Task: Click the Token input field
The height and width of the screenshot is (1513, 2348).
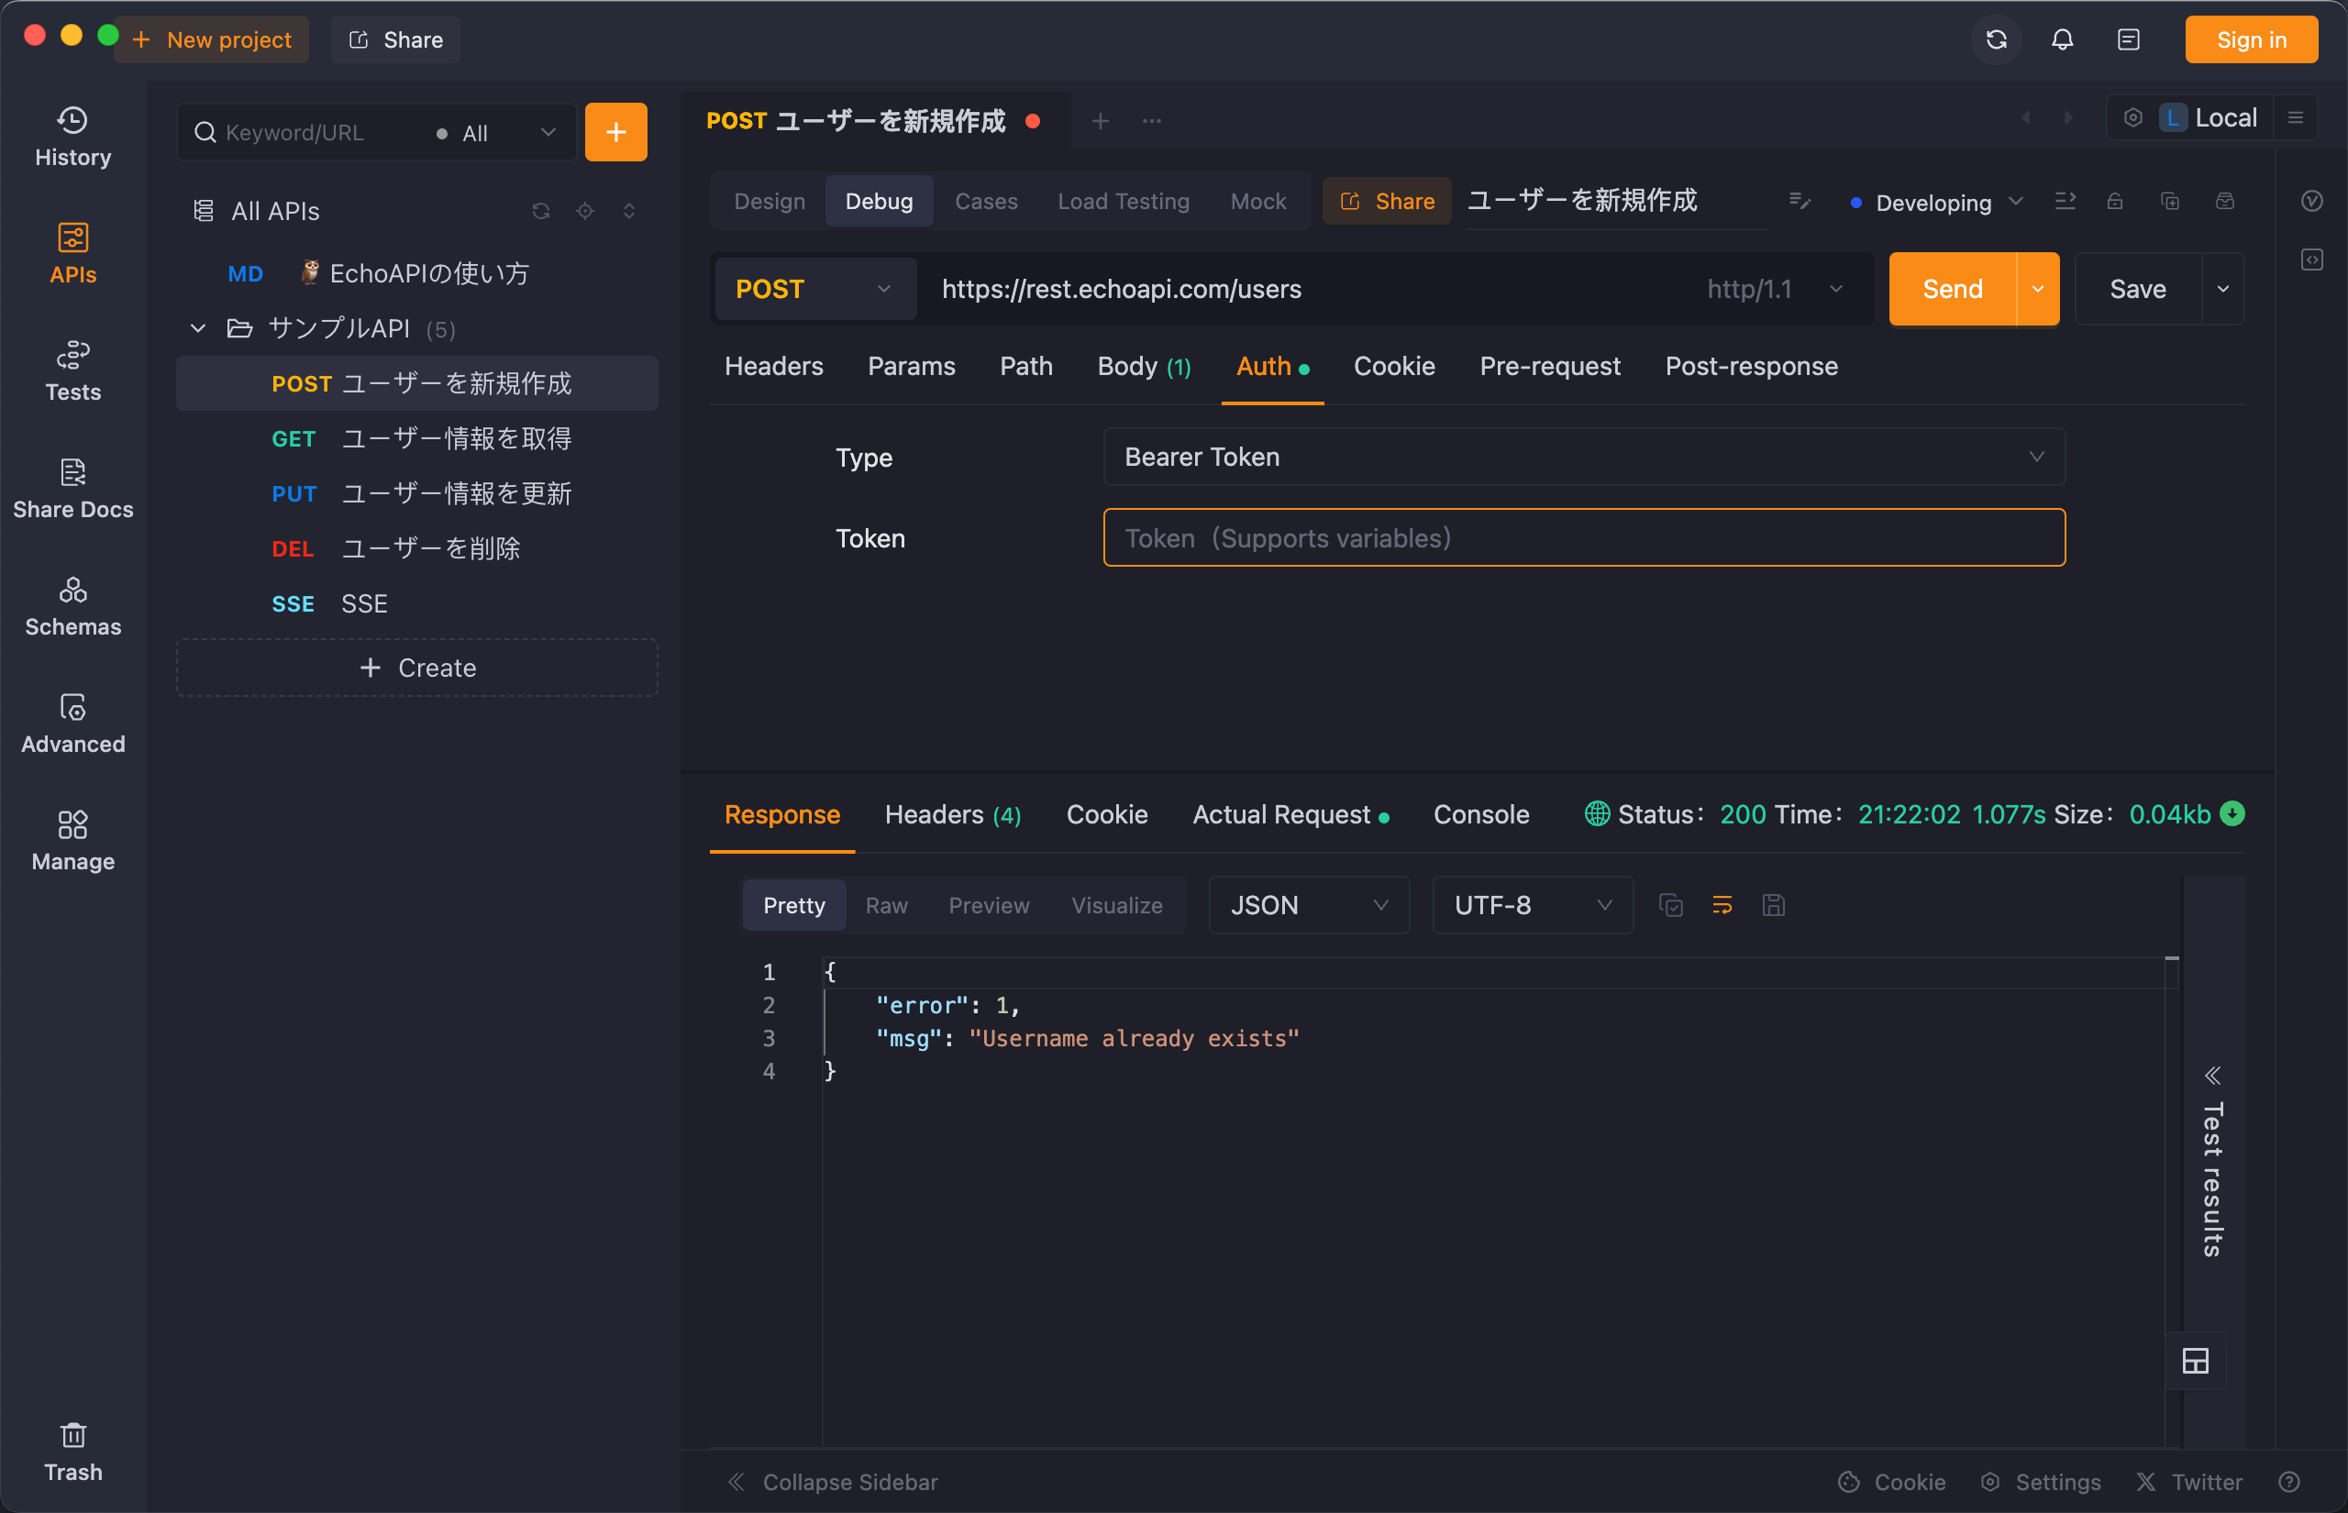Action: tap(1583, 537)
